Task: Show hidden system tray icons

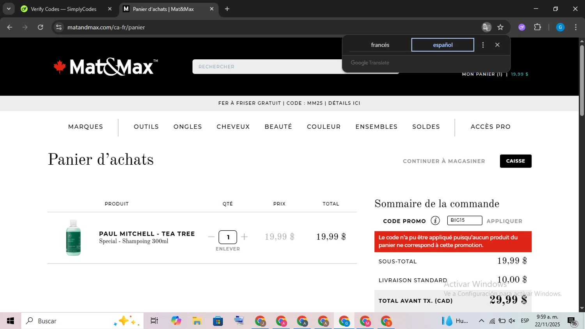Action: (x=481, y=321)
